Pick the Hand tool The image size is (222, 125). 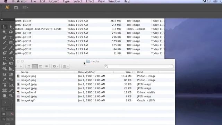point(5,96)
